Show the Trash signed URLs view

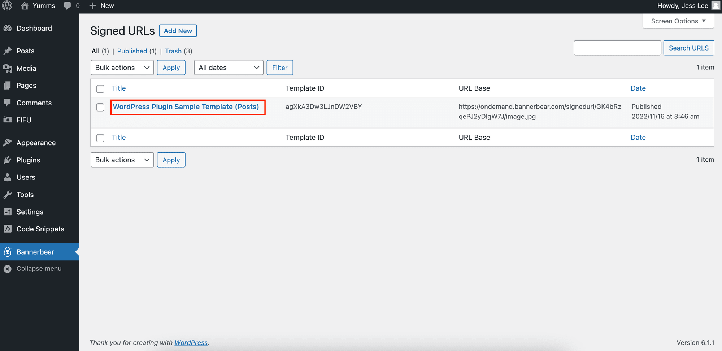[x=173, y=51]
